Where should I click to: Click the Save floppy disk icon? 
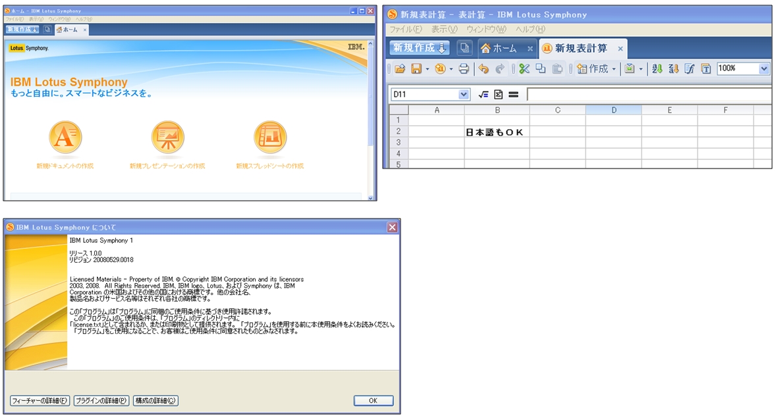tap(416, 68)
